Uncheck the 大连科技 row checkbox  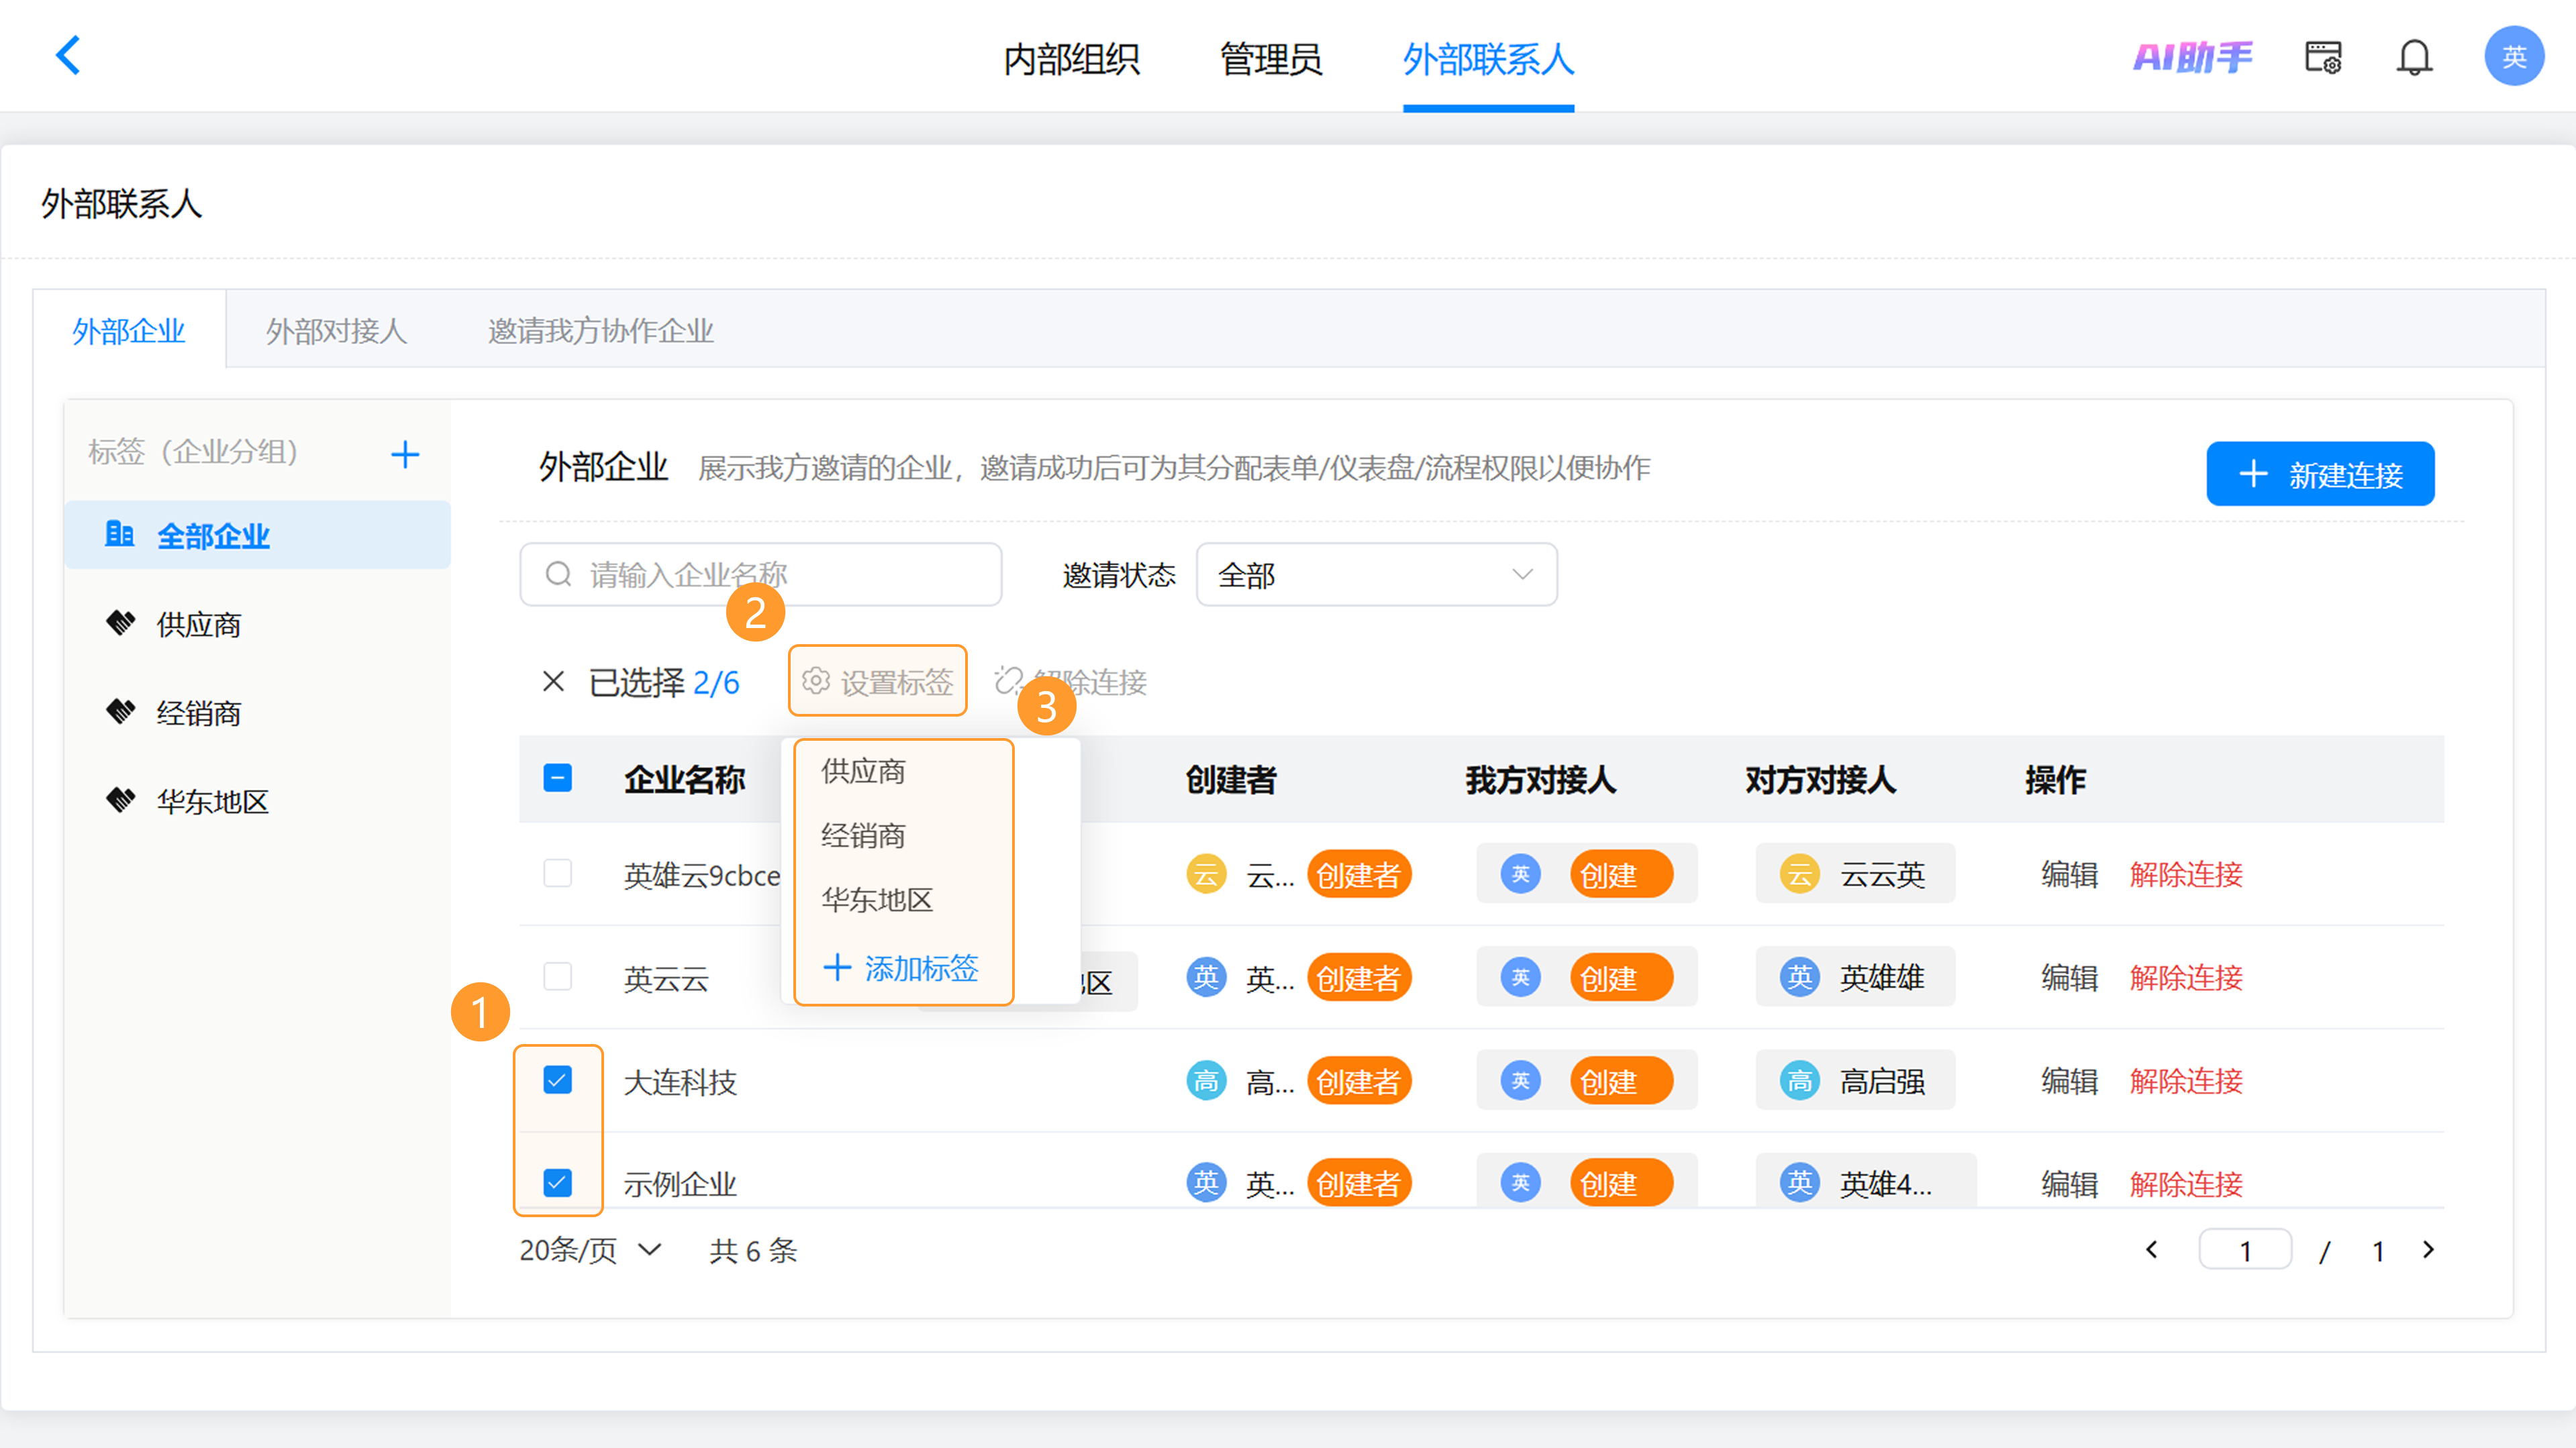pos(557,1080)
